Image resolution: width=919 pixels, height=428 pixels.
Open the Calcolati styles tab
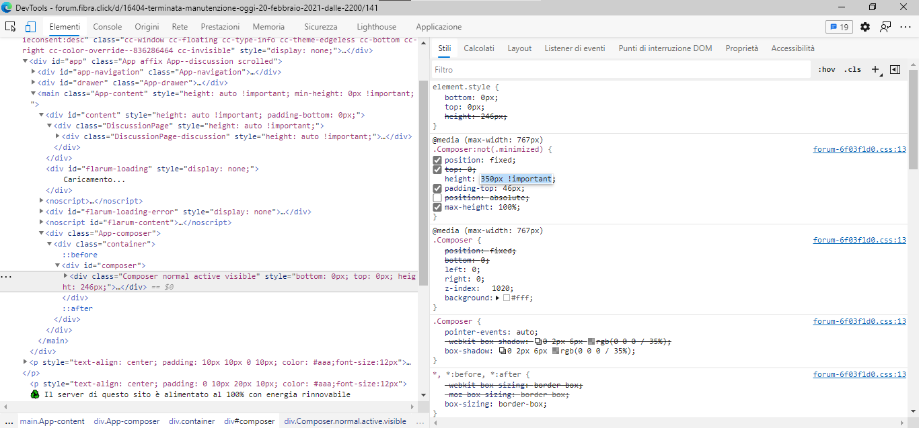coord(479,48)
